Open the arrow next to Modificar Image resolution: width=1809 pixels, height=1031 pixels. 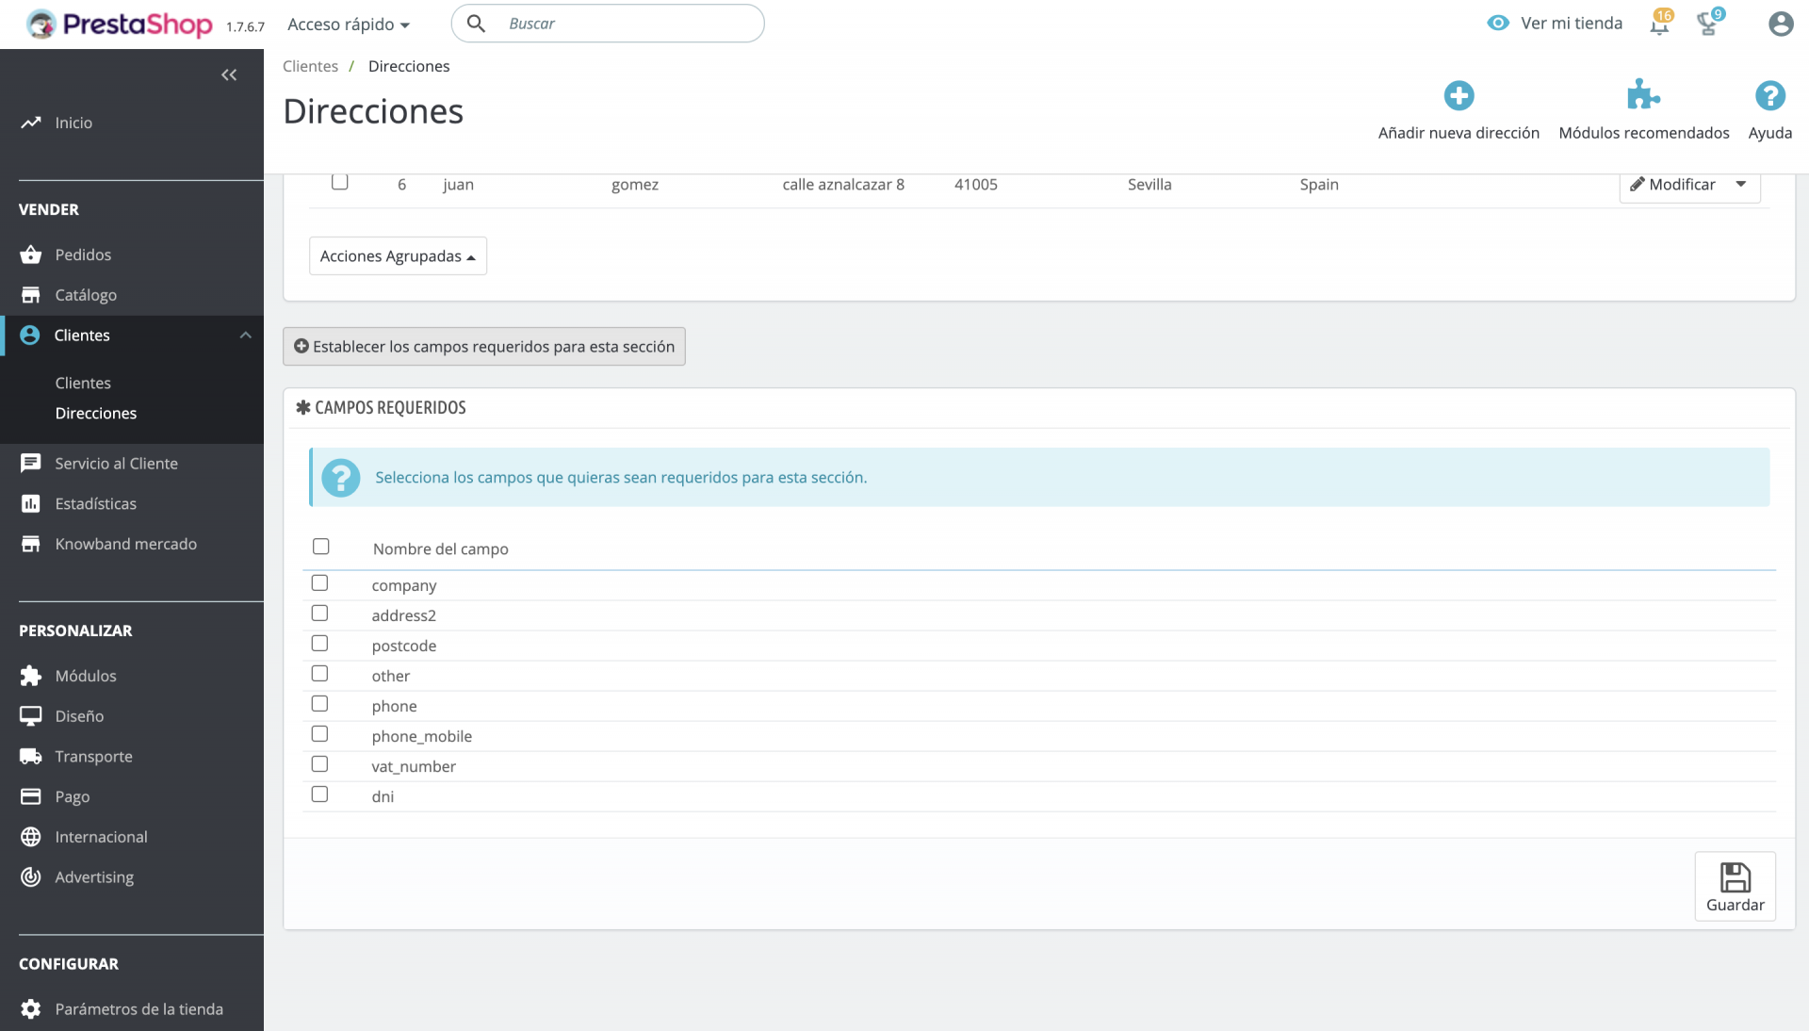pyautogui.click(x=1741, y=185)
